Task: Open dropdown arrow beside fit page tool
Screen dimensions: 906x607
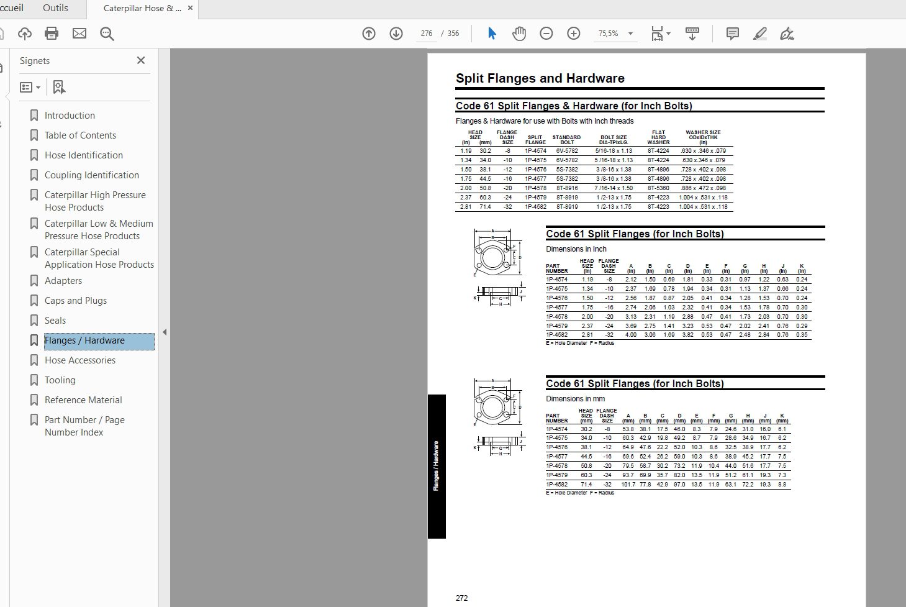Action: [x=668, y=34]
